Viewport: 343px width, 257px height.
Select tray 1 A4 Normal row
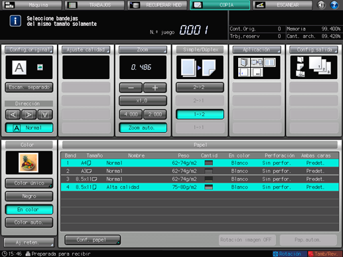tap(200, 163)
